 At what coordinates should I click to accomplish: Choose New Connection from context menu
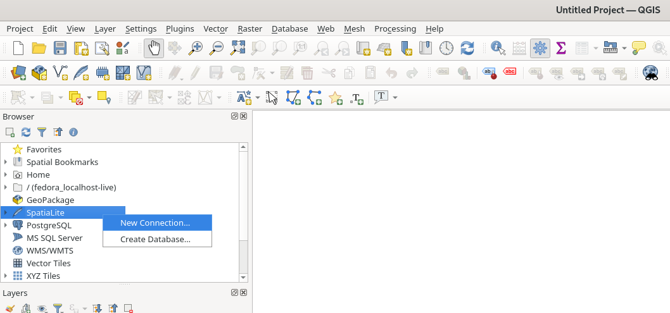tap(157, 223)
